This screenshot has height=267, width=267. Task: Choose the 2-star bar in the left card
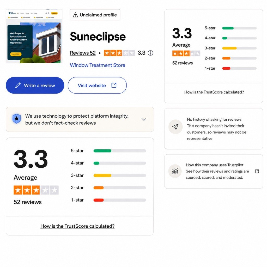120,188
